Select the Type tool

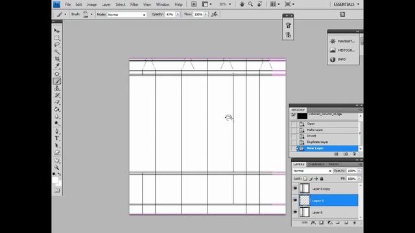(56, 138)
